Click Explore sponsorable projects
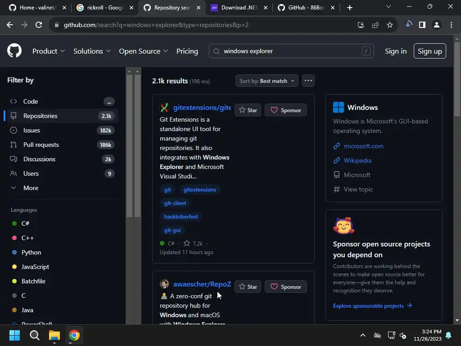Viewport: 461px width, 346px height. (372, 306)
